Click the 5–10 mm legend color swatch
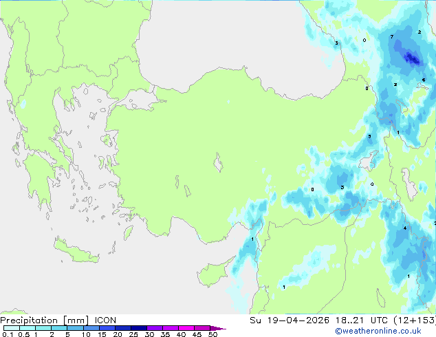 click(76, 328)
